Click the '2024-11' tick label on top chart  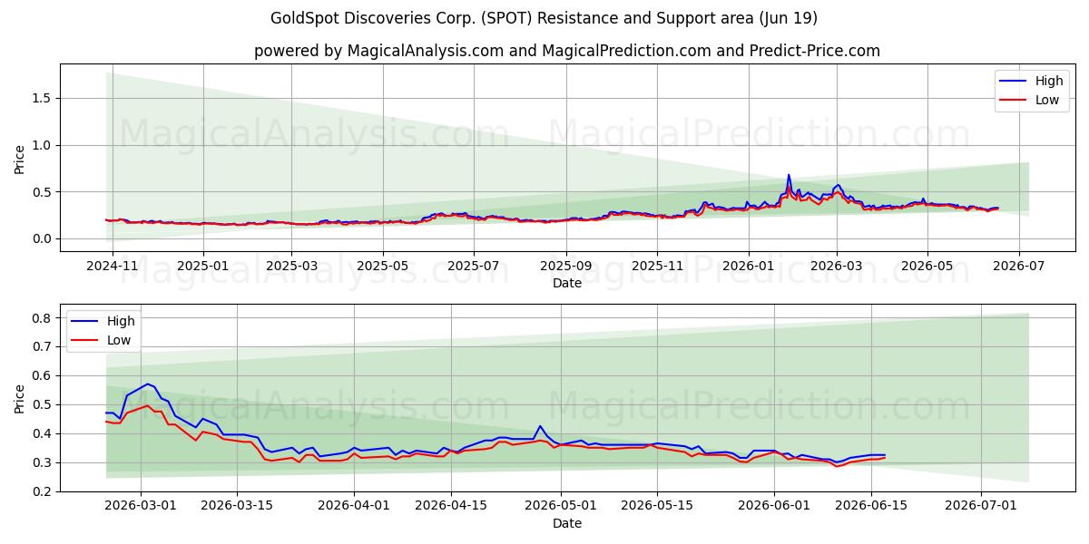click(113, 267)
